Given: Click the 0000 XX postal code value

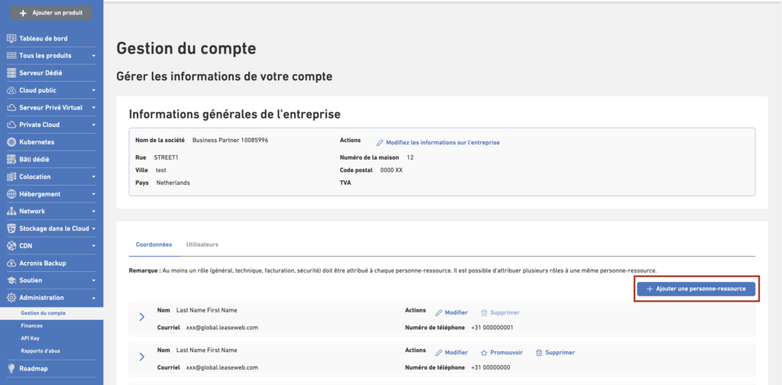Looking at the screenshot, I should click(392, 170).
